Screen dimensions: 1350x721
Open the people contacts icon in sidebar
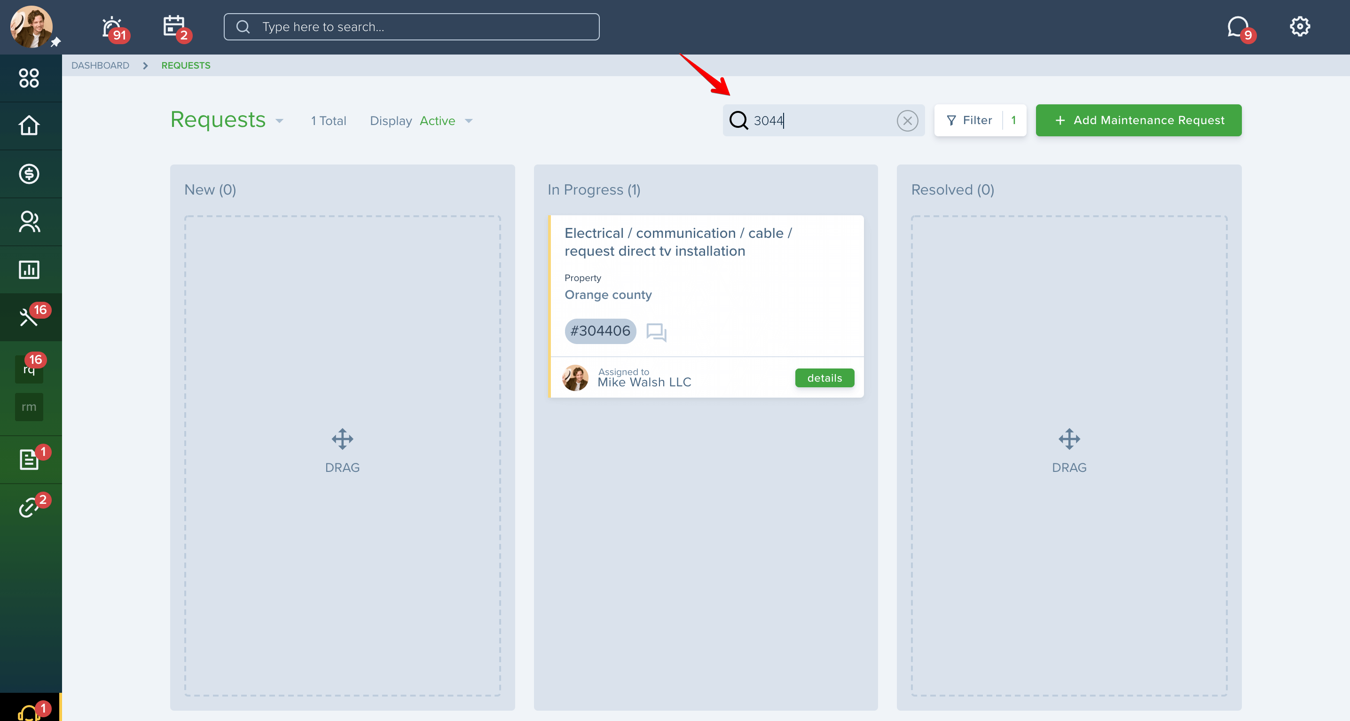coord(29,222)
